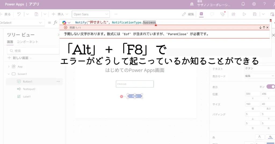This screenshot has height=144, width=275.
Task: Click the Undo arrow
Action: (19, 14)
